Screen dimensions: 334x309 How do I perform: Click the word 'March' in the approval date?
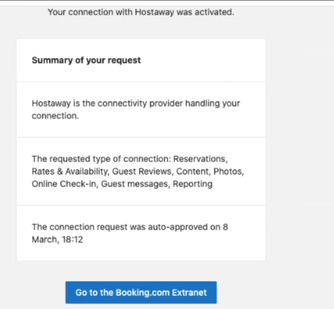tap(45, 239)
